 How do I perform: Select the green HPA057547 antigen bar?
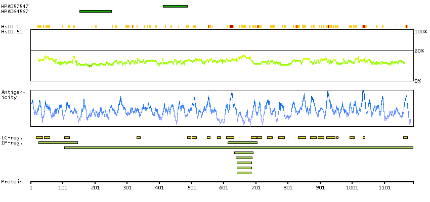[x=175, y=6]
